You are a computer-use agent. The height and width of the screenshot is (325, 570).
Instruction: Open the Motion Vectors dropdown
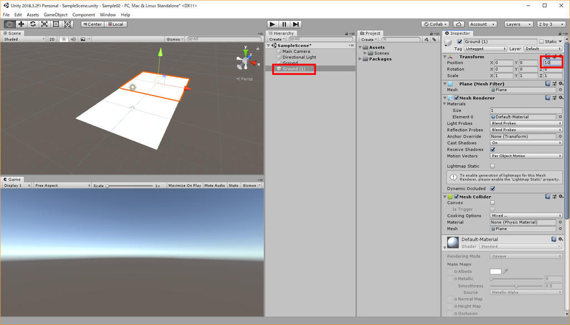526,156
